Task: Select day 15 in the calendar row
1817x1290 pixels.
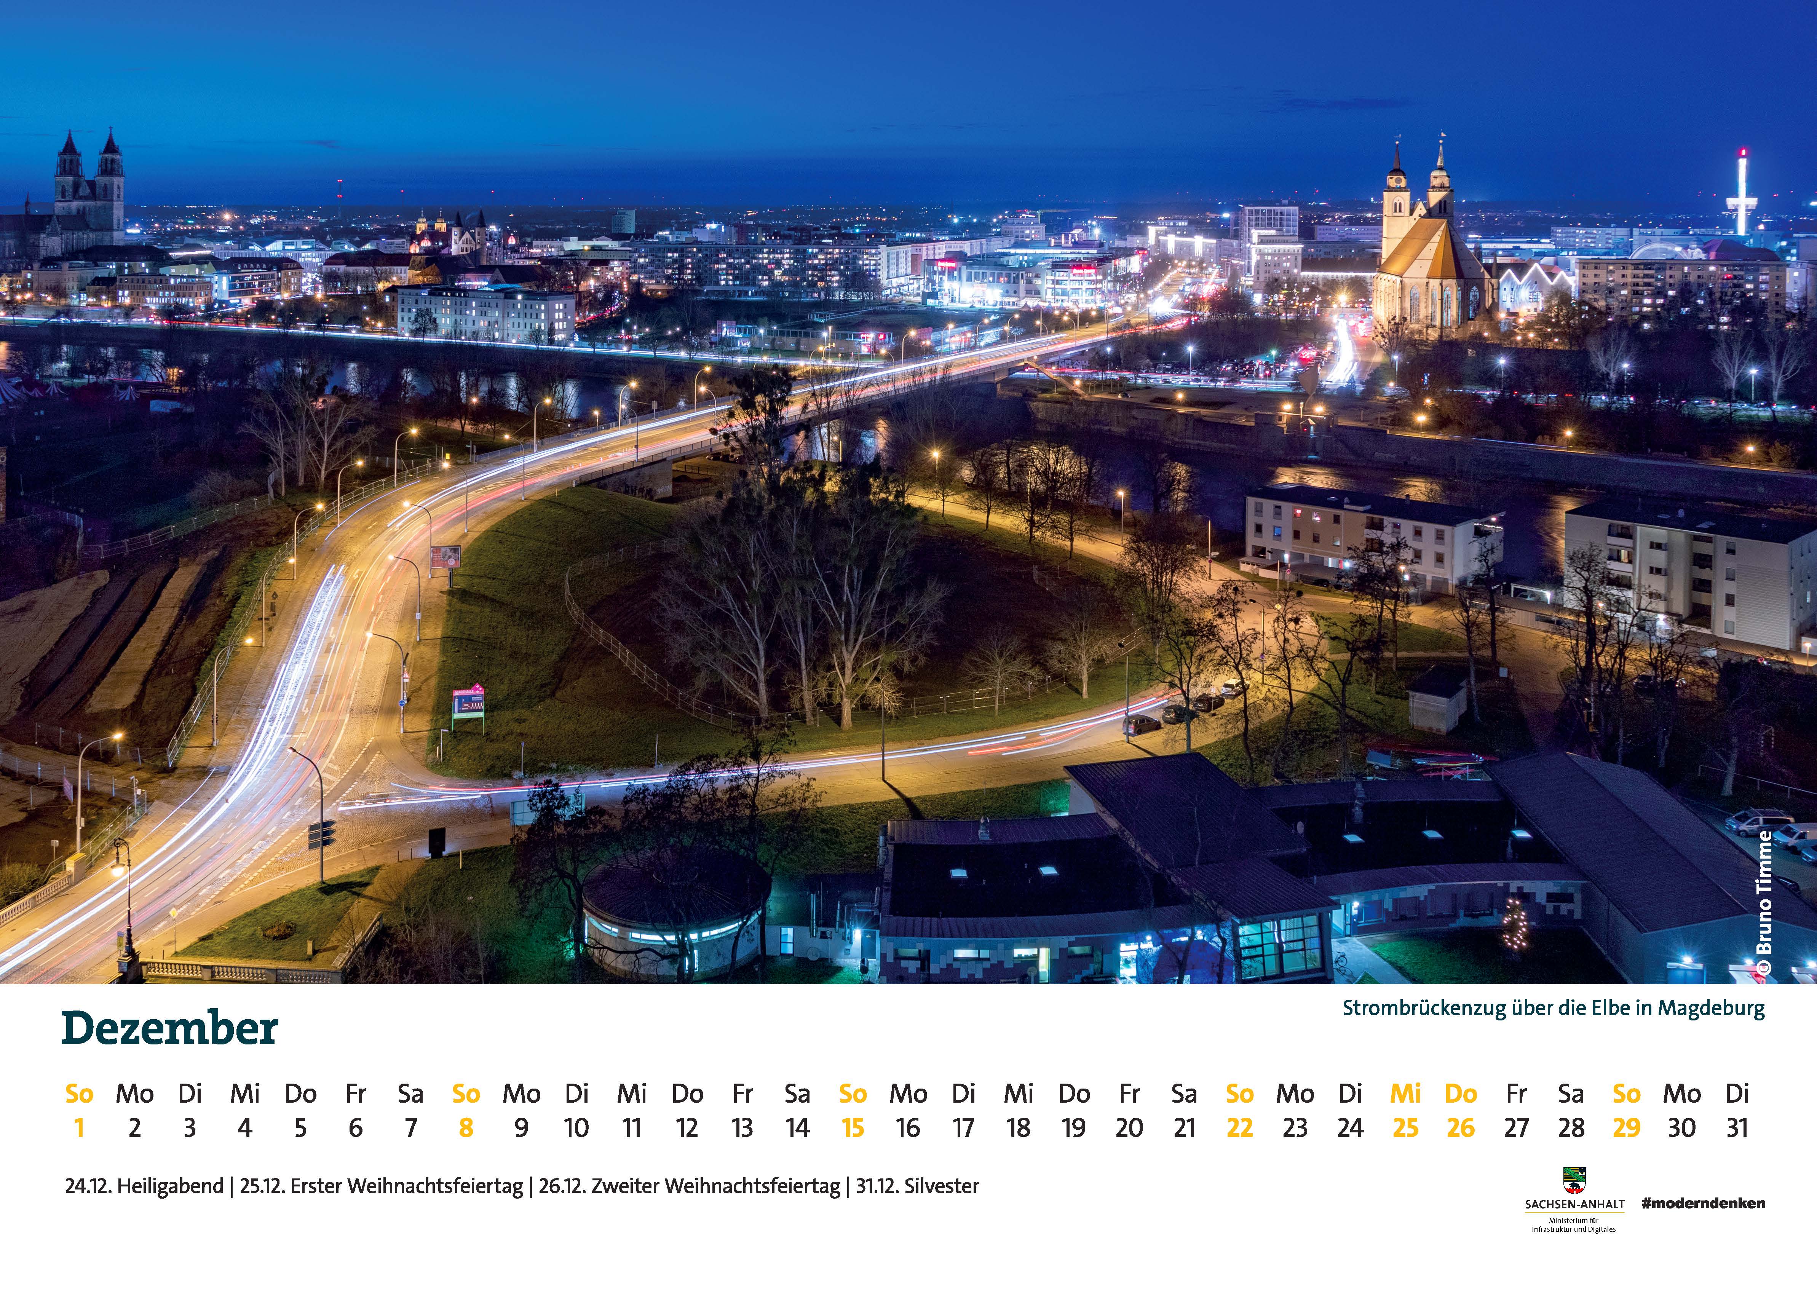Action: point(852,1128)
